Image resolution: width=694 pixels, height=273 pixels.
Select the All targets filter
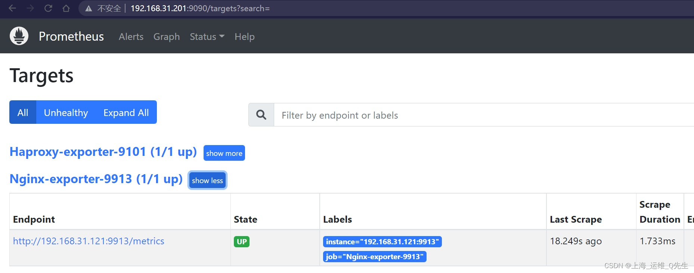point(23,112)
